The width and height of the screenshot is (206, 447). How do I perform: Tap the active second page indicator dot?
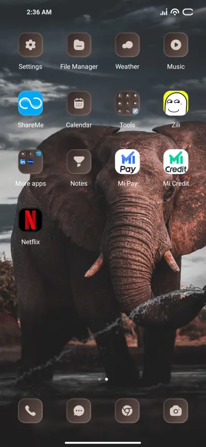point(107,379)
